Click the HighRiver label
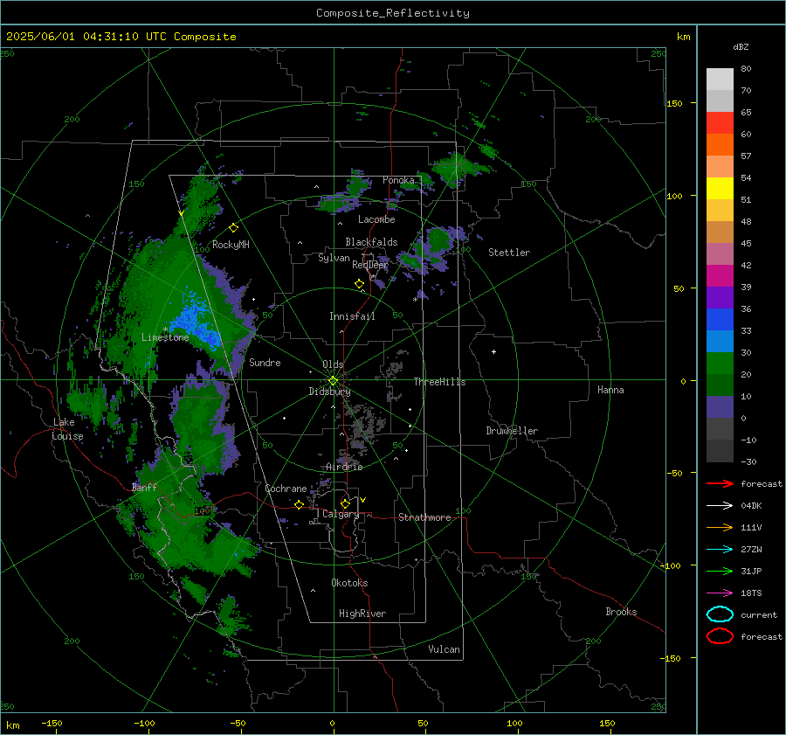786x735 pixels. (362, 614)
